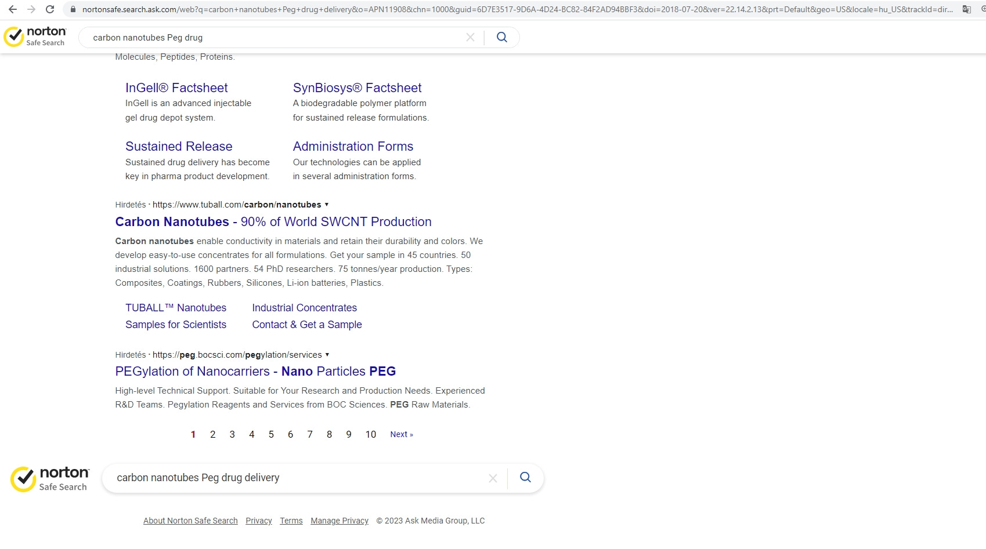Go to results page 4

tap(252, 434)
